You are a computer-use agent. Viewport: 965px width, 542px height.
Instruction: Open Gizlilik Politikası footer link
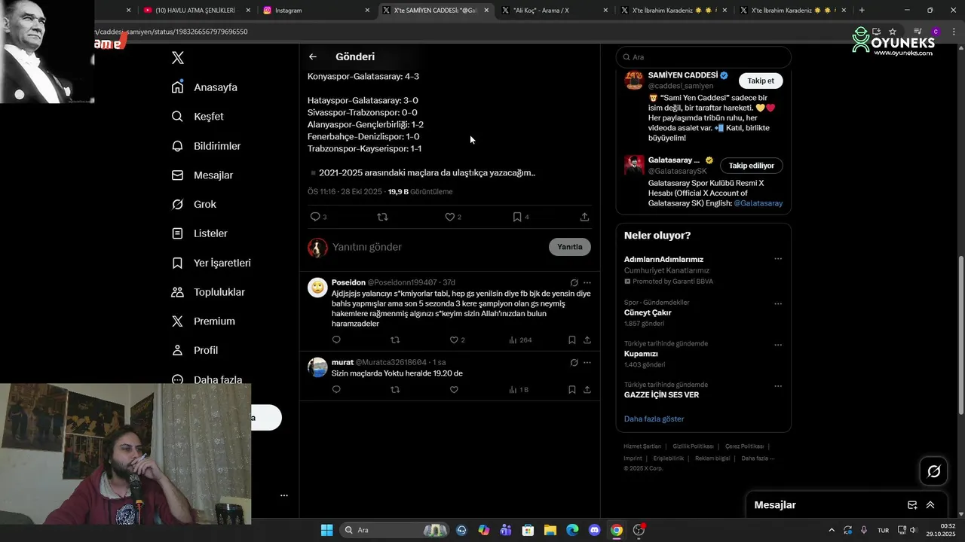coord(693,446)
